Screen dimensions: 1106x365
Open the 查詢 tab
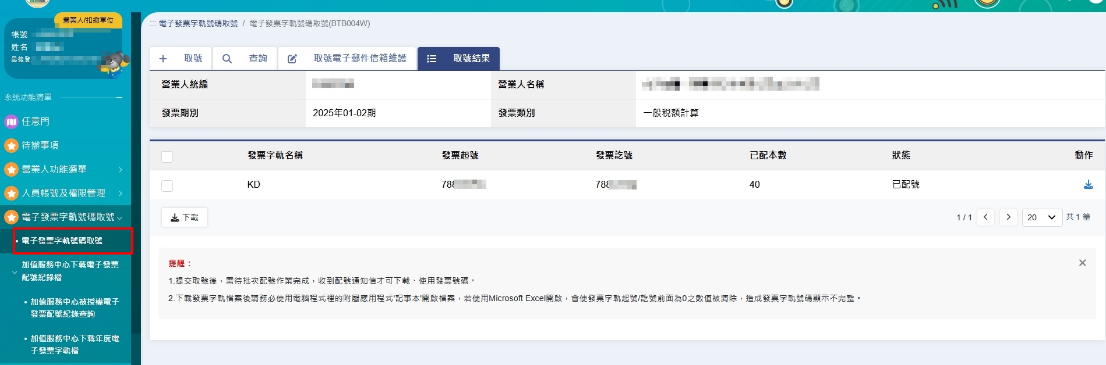[x=245, y=59]
